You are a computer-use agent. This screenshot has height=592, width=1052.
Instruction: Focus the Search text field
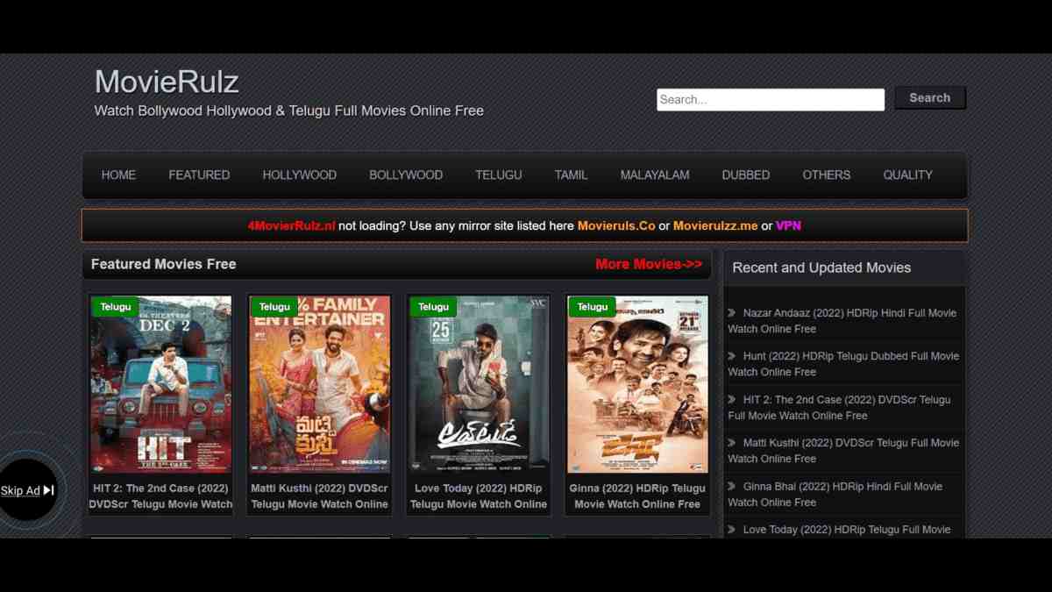point(770,100)
